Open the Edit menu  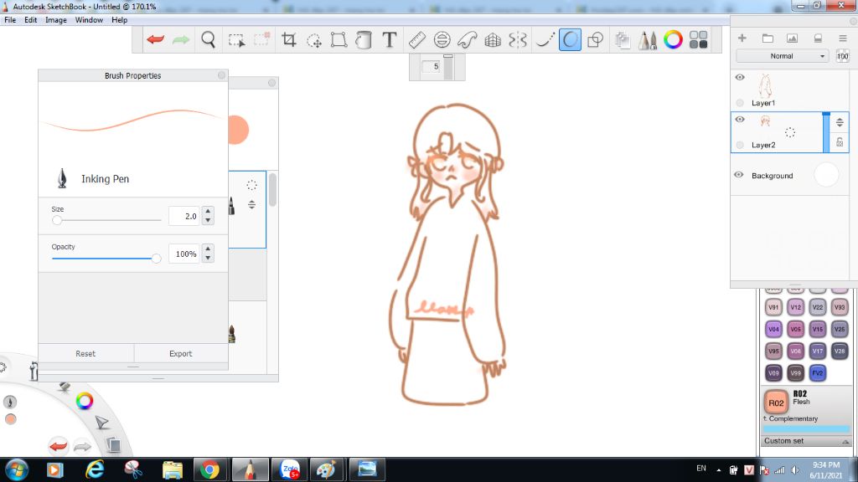click(31, 20)
